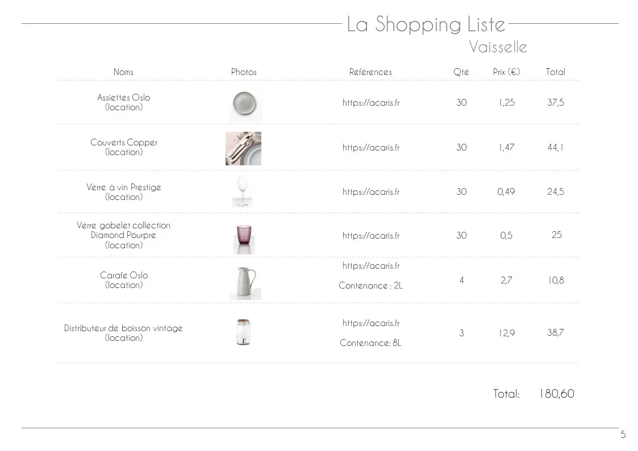Select the La Shopping Liste title
This screenshot has height=451, width=638.
coord(426,24)
